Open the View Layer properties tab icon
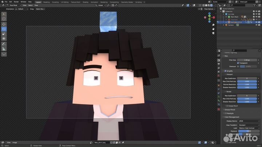Screen dimensions: 262x147 [x=219, y=68]
